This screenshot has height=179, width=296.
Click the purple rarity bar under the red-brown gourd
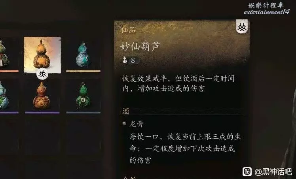click(42, 113)
